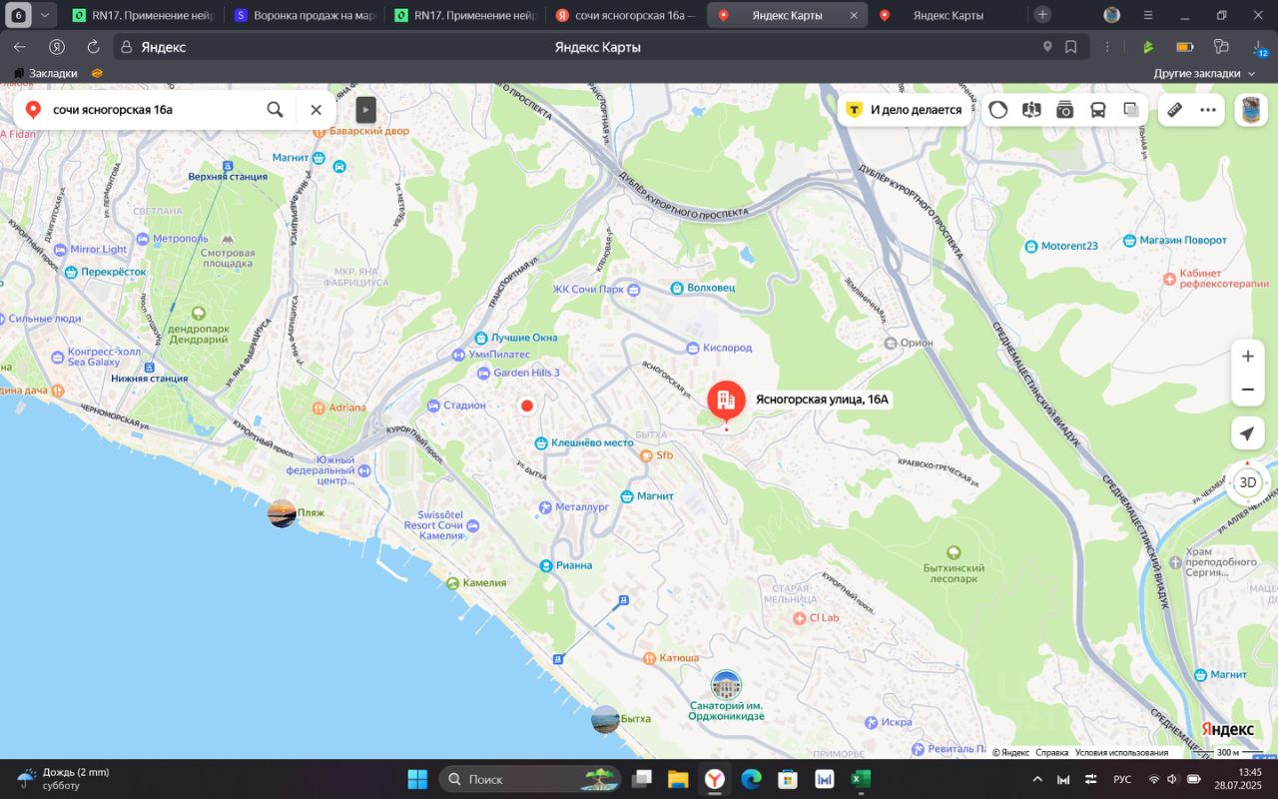Open the Санаторий им. Орджоникидзе photo marker

point(727,685)
